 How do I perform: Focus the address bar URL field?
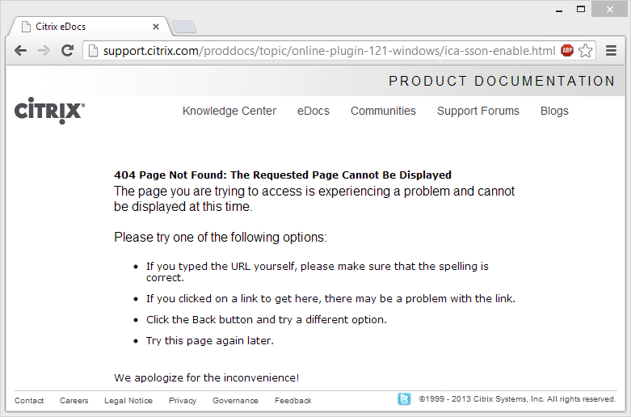pyautogui.click(x=329, y=51)
